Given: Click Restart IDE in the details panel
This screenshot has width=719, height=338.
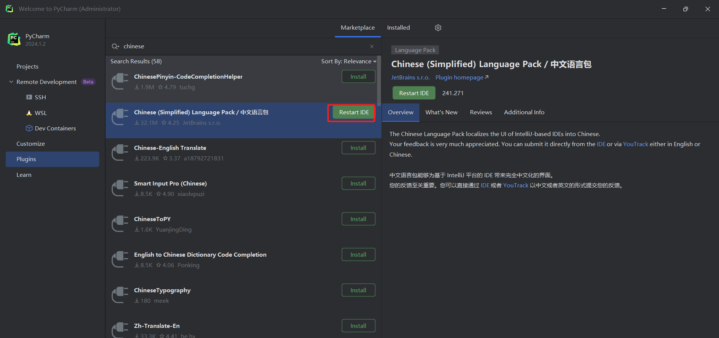Looking at the screenshot, I should coord(414,93).
